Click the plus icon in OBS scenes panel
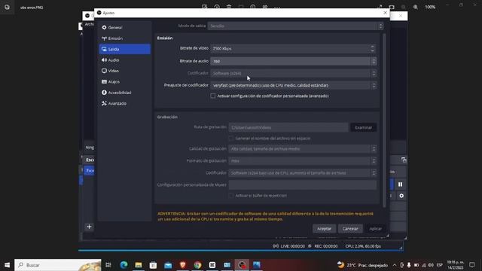 pyautogui.click(x=89, y=227)
